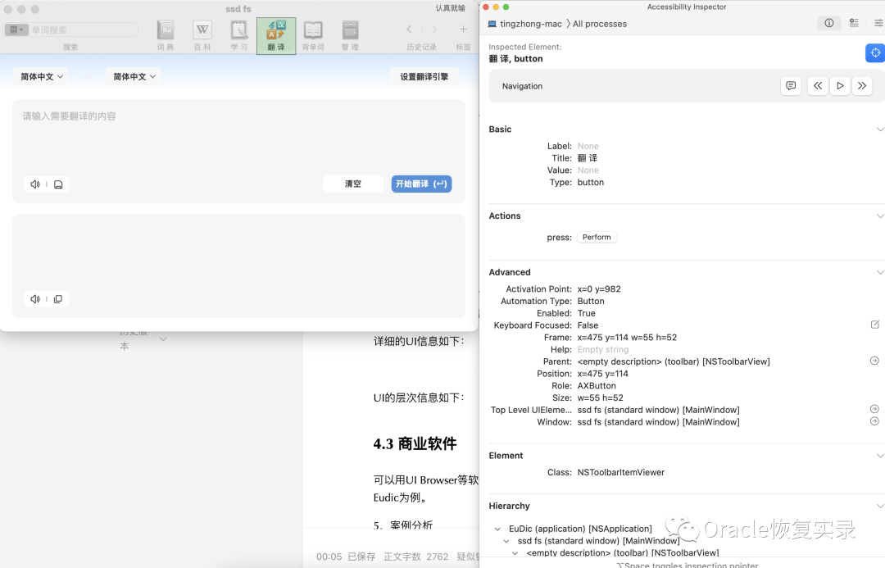Click the 认真就输 label in title bar
Screen dimensions: 885x568
[x=450, y=8]
